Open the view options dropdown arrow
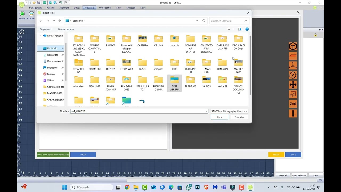 (233, 29)
